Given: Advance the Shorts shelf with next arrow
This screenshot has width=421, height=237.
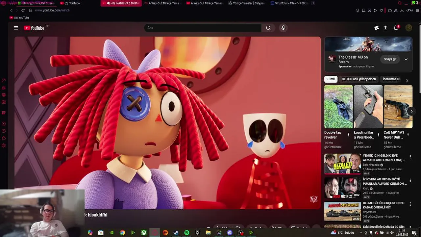Looking at the screenshot, I should point(411,111).
